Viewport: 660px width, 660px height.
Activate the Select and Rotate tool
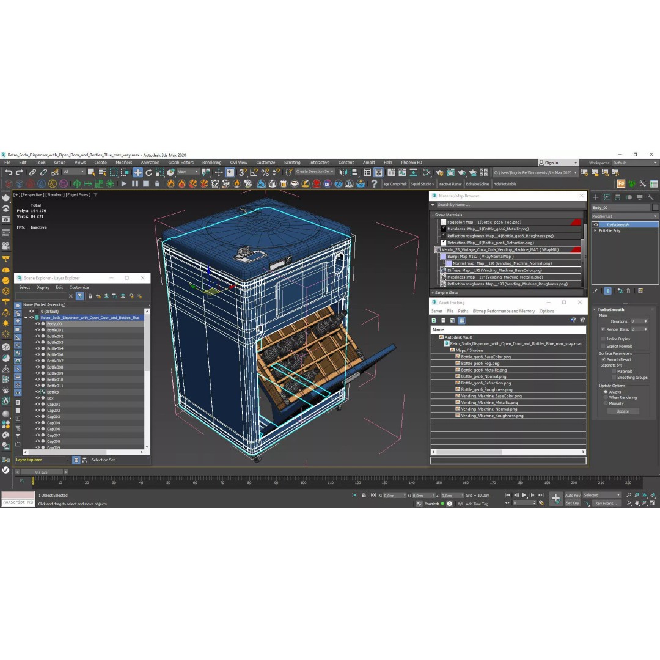click(148, 172)
